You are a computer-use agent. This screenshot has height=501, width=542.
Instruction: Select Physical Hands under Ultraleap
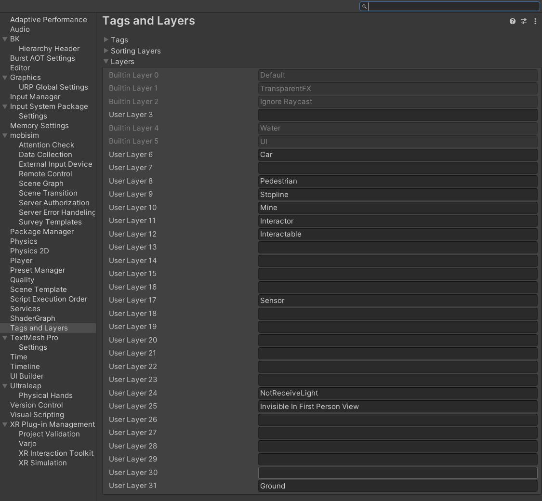[x=46, y=396]
